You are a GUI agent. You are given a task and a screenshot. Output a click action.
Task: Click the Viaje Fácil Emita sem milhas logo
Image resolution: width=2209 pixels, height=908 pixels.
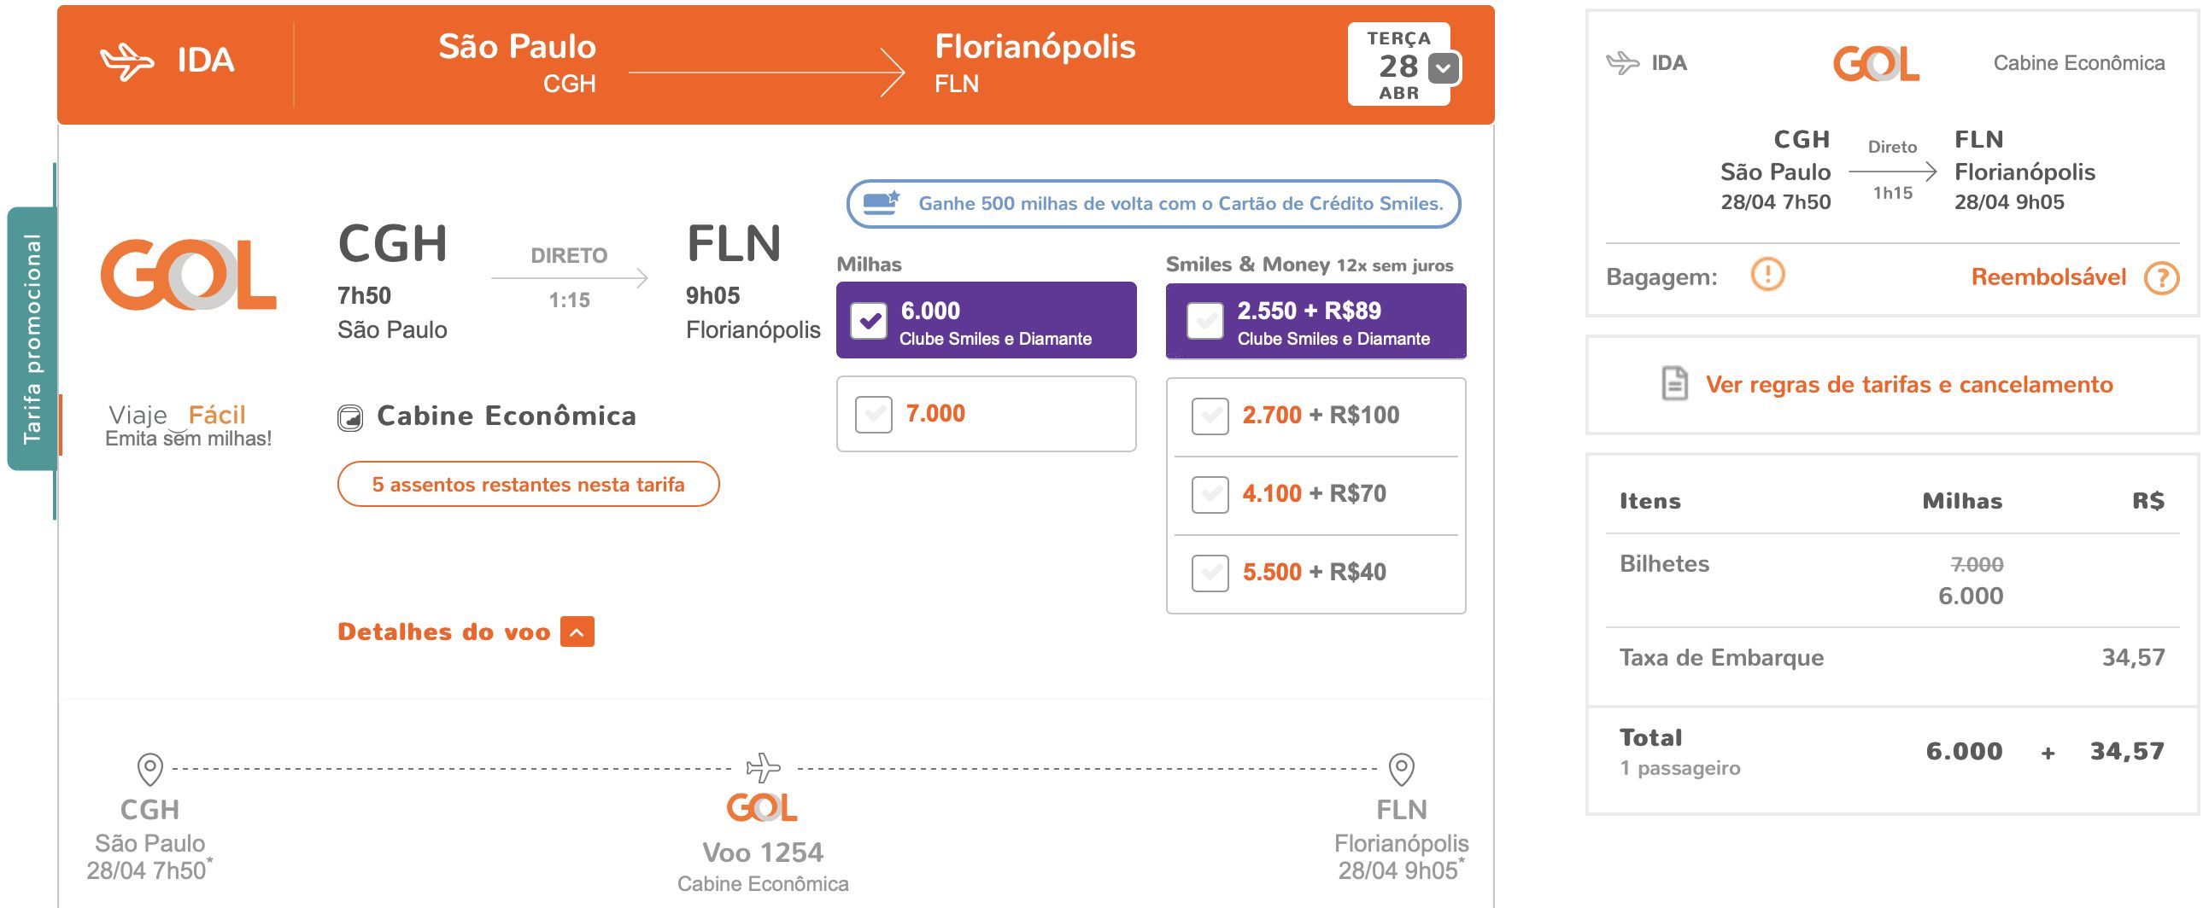pyautogui.click(x=188, y=426)
